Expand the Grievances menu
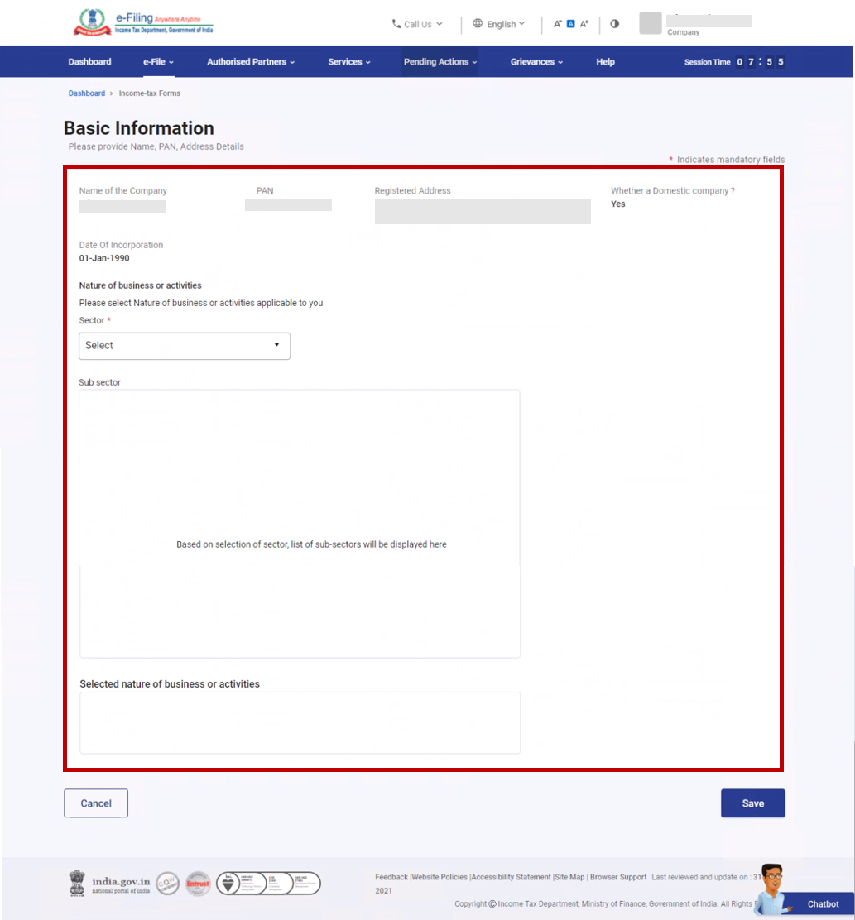 coord(536,62)
